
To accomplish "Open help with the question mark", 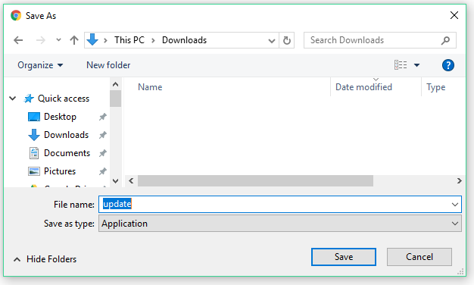I will 448,65.
